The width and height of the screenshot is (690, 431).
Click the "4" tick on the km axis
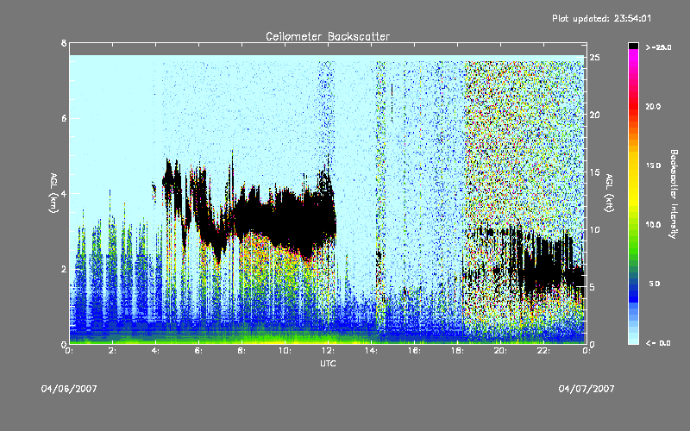pos(64,193)
